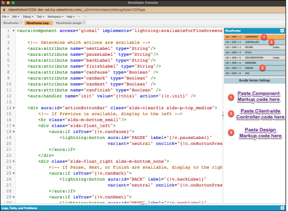Open the Help menu

(70, 16)
